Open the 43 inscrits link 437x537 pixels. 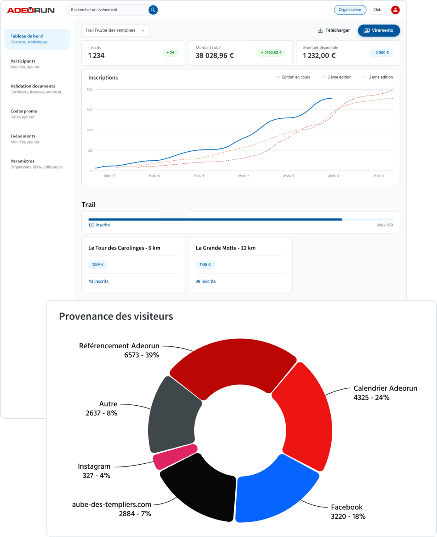[x=98, y=282]
